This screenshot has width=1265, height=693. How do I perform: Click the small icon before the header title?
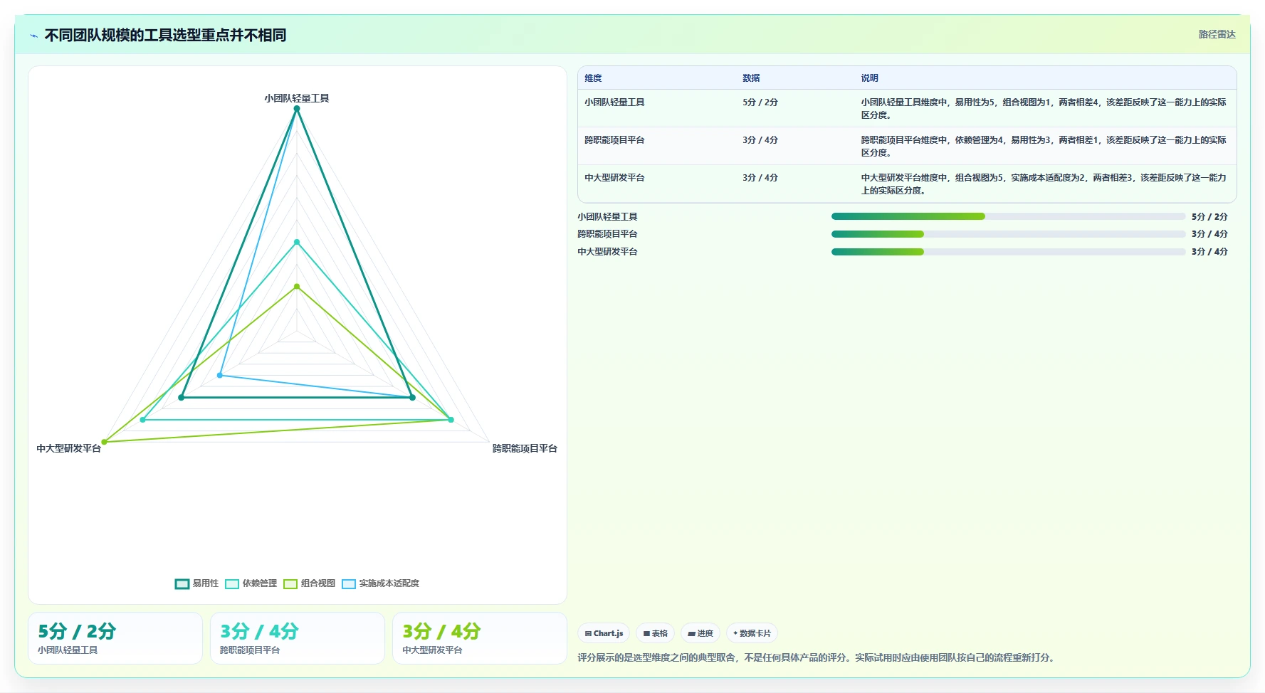(33, 36)
